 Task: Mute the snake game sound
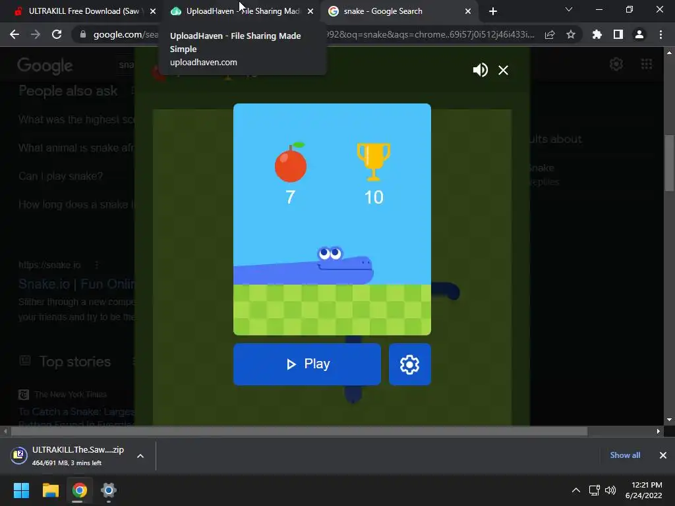click(480, 70)
